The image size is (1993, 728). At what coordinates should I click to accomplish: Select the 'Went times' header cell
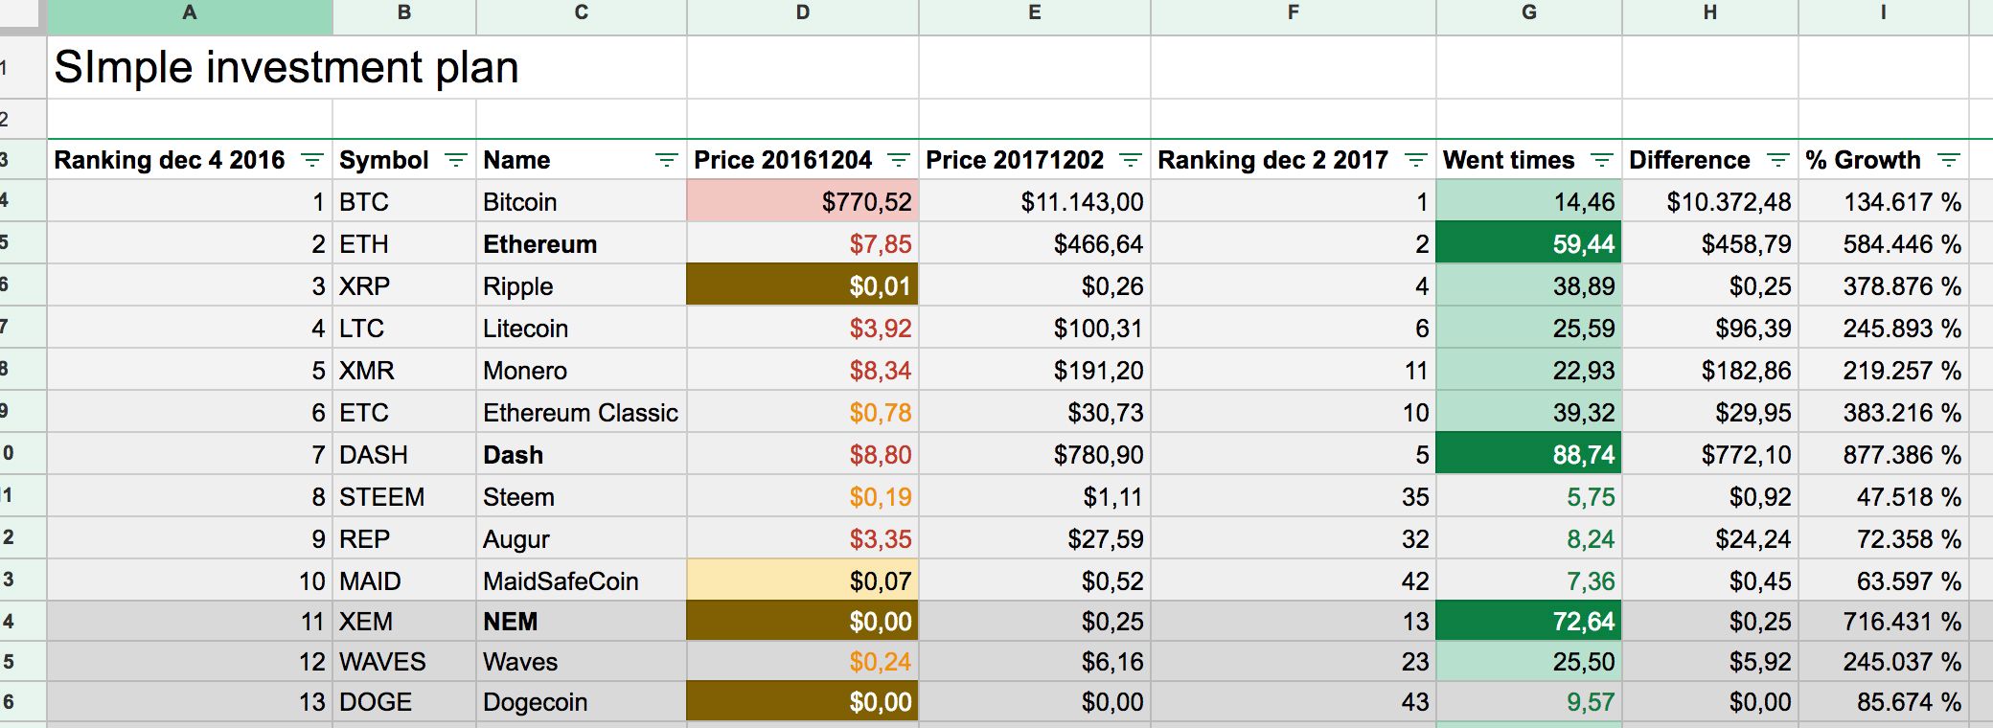[1529, 160]
